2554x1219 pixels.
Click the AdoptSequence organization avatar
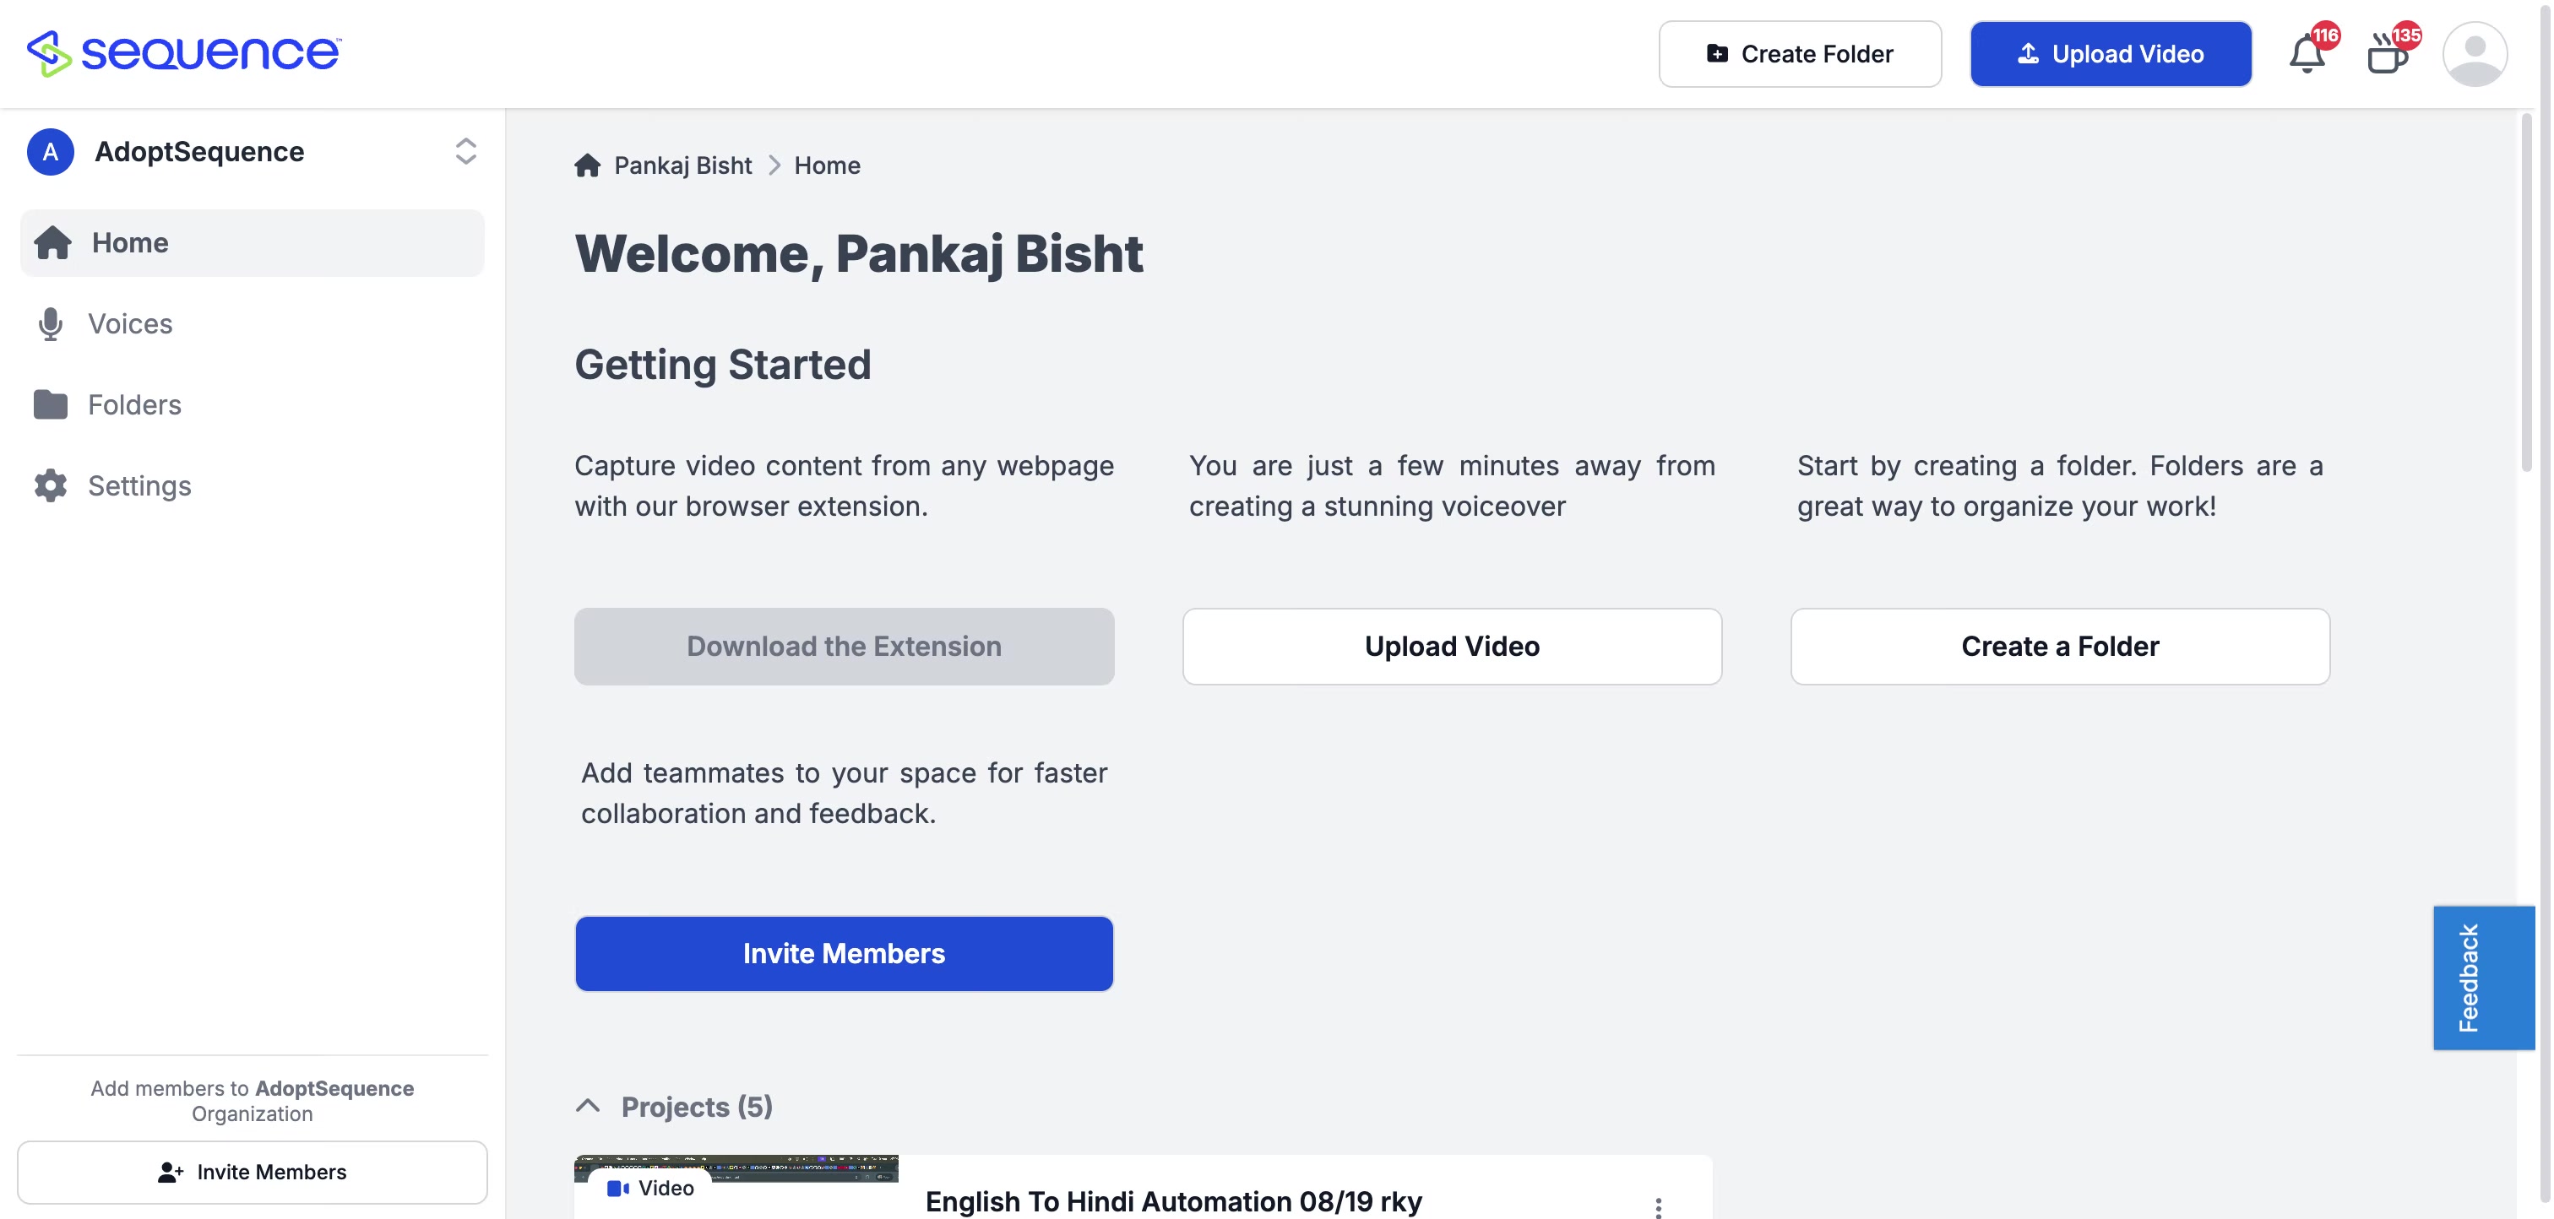pos(50,152)
